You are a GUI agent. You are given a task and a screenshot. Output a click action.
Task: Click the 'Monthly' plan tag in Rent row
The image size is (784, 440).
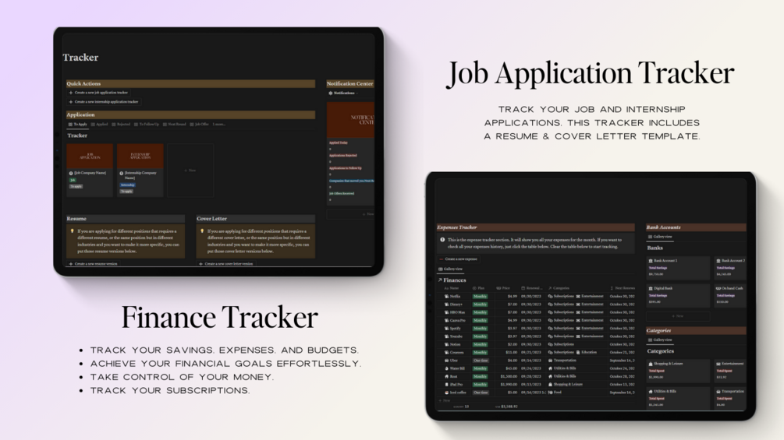tap(480, 376)
